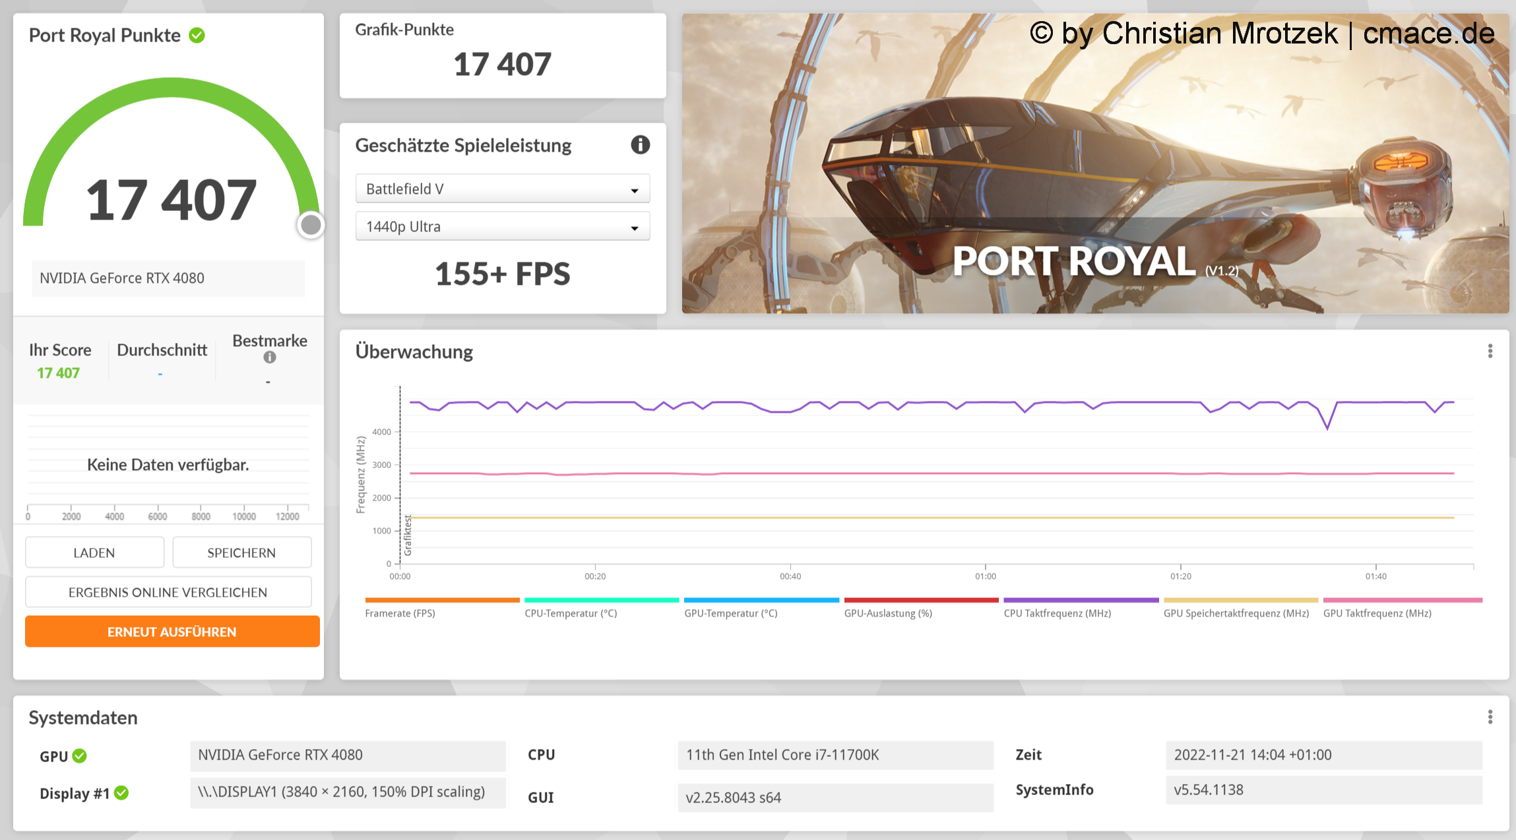Click green checkmark beside Display #1

click(121, 793)
